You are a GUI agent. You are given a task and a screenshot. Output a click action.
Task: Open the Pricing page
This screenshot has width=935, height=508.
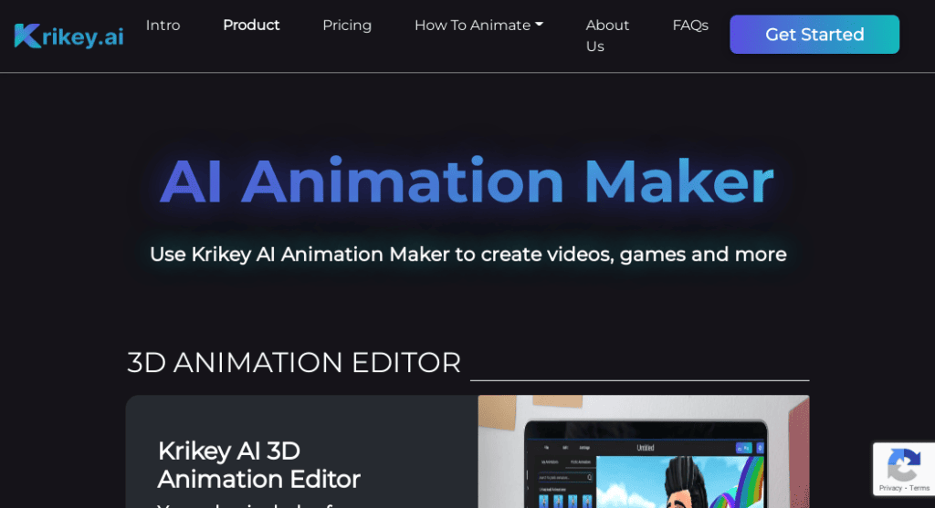tap(347, 26)
